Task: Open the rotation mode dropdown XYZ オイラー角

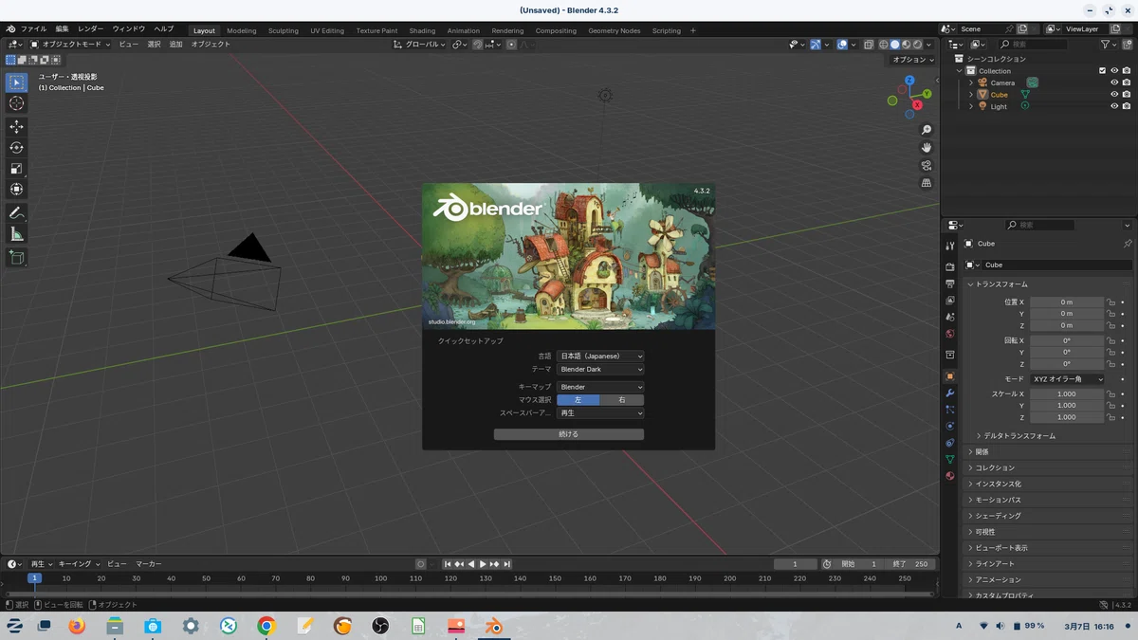Action: [x=1068, y=379]
